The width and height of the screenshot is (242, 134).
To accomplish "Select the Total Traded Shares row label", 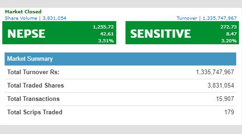I will (35, 85).
